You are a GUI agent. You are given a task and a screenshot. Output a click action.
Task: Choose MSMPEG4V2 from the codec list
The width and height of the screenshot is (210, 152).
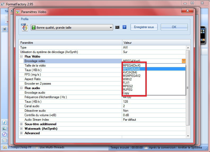pyautogui.click(x=154, y=76)
